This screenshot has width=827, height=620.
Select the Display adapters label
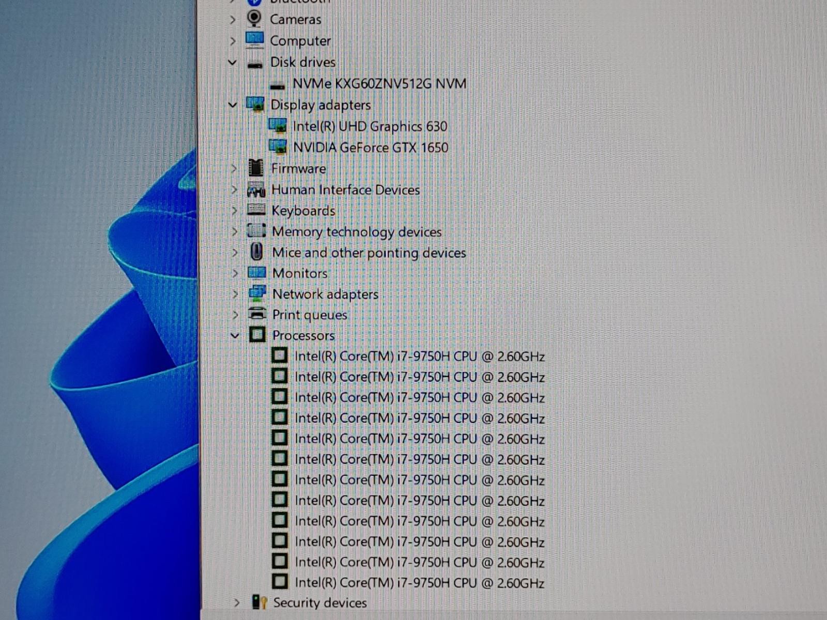point(321,105)
